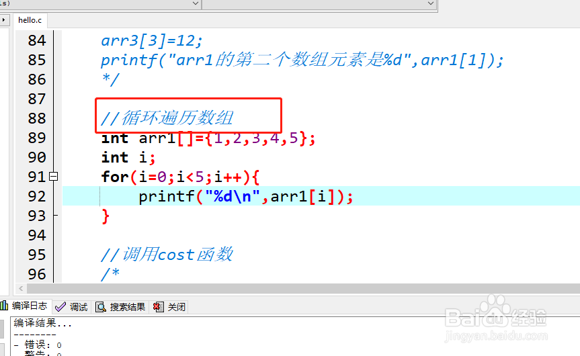The width and height of the screenshot is (580, 356).
Task: Open the right member dropdown arrow
Action: click(430, 3)
